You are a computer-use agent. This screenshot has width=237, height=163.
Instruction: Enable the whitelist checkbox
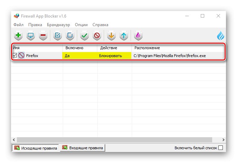point(221,148)
